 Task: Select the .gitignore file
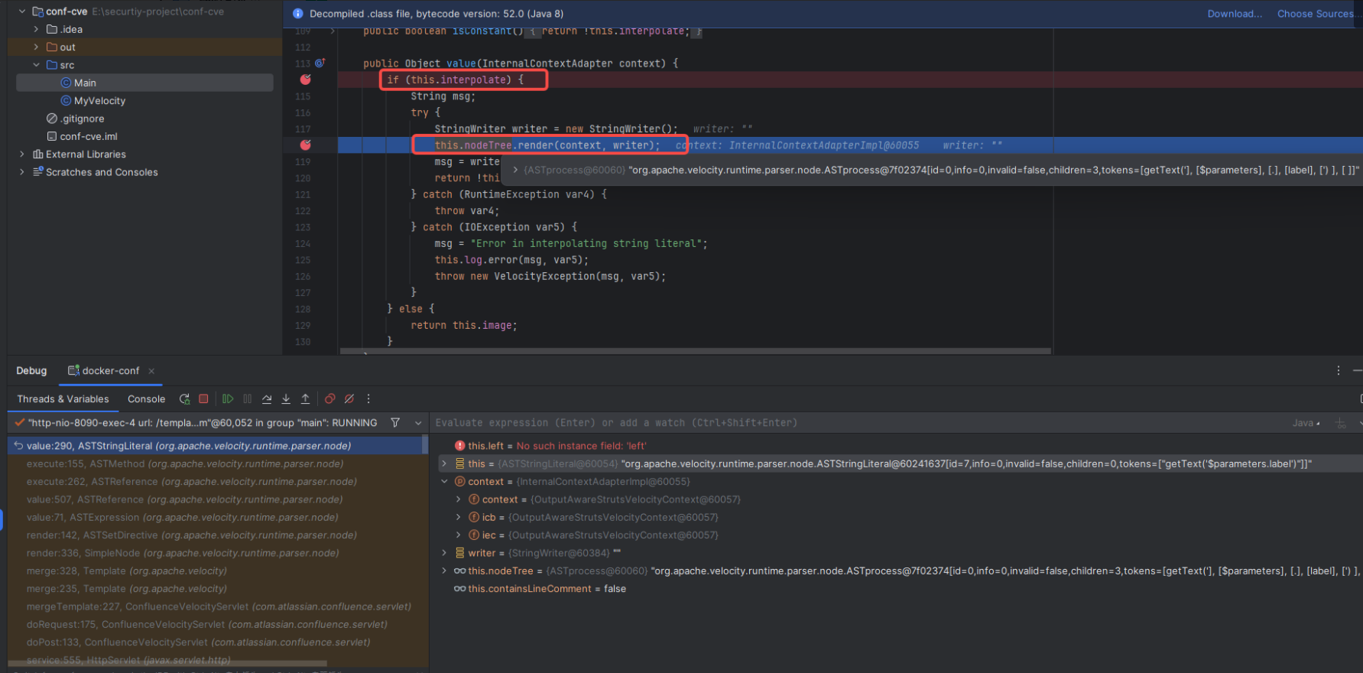[x=82, y=119]
